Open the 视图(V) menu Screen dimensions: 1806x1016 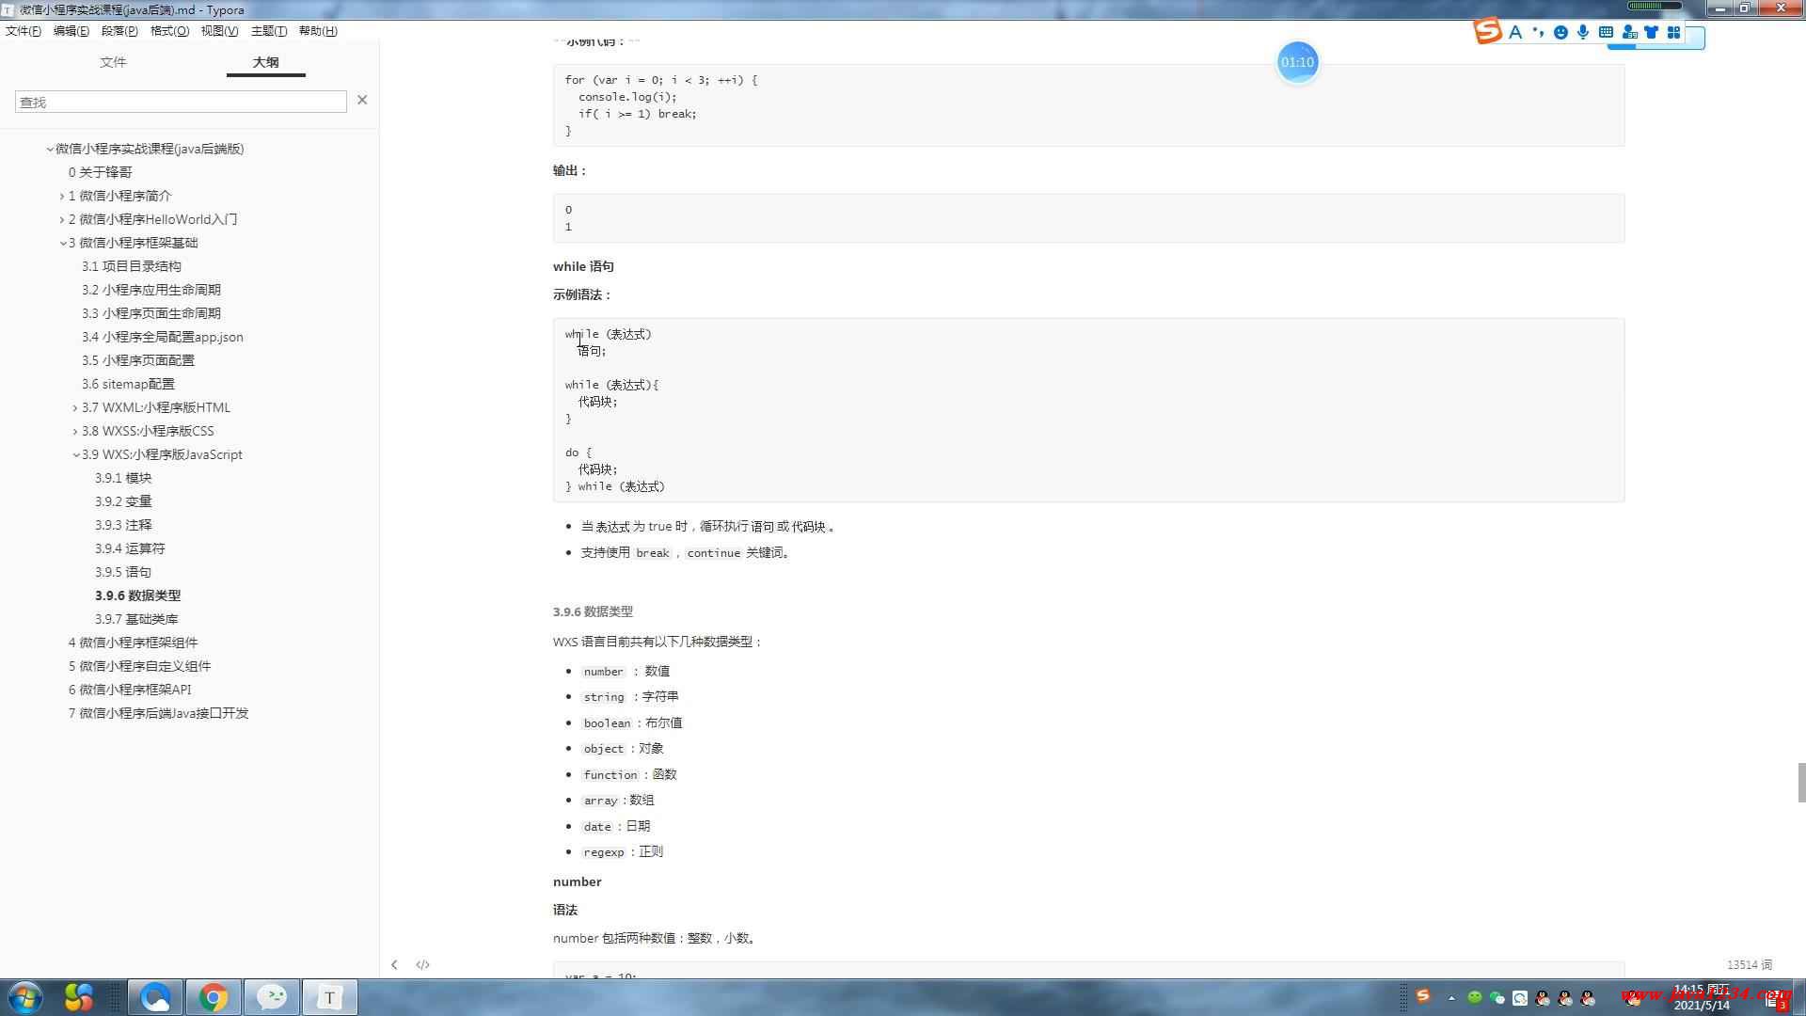(x=219, y=30)
